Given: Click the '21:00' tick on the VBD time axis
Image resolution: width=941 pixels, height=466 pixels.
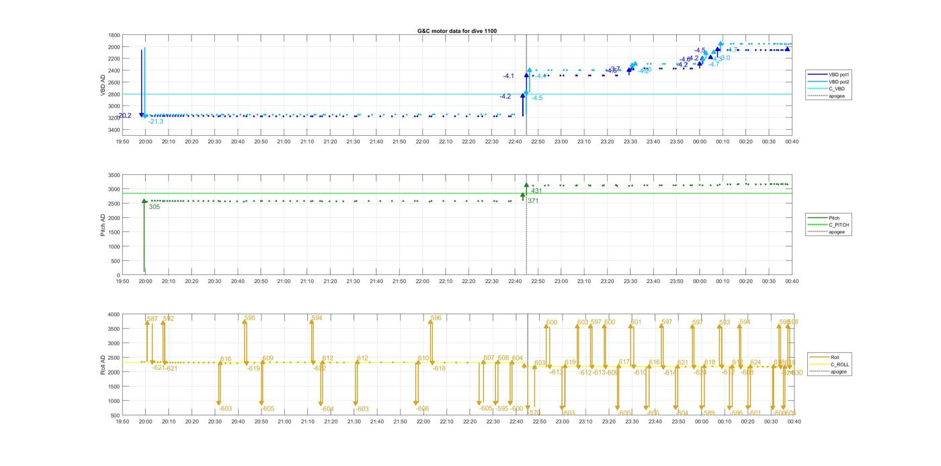Looking at the screenshot, I should tap(284, 142).
